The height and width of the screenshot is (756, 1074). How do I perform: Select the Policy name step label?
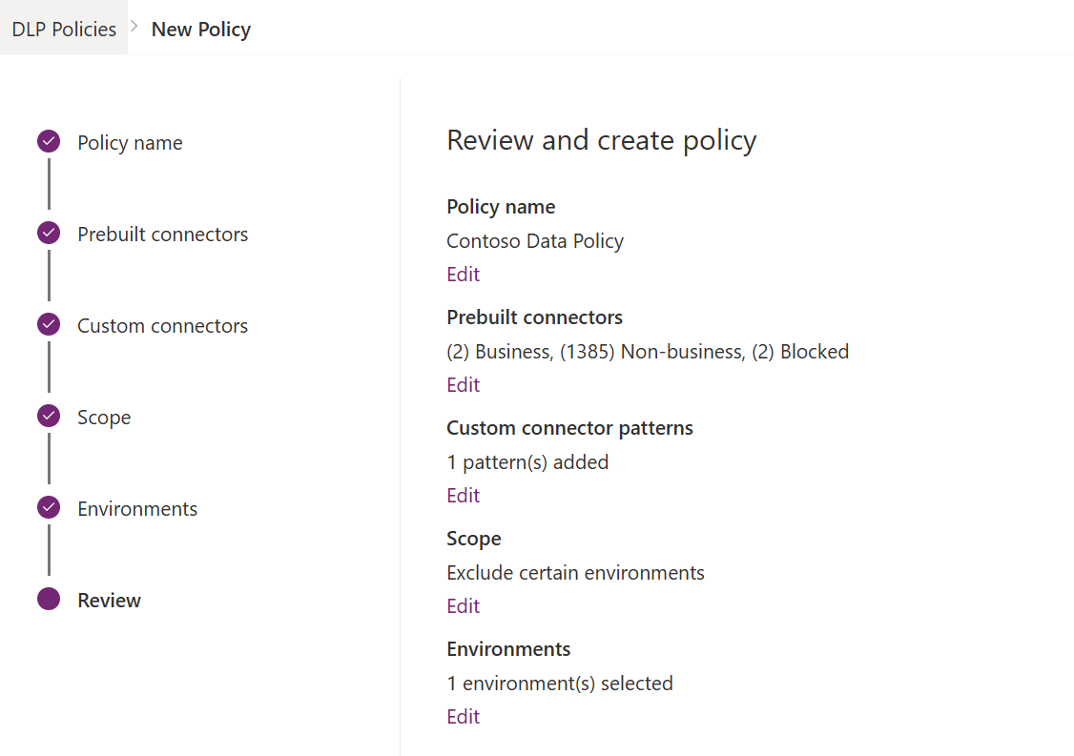(x=130, y=142)
